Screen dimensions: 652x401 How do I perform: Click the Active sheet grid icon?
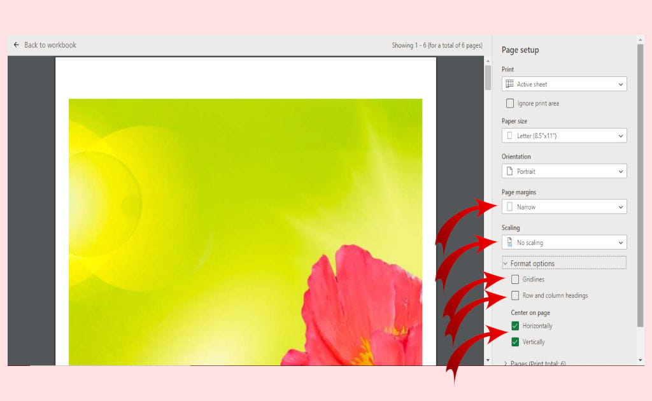tap(509, 84)
